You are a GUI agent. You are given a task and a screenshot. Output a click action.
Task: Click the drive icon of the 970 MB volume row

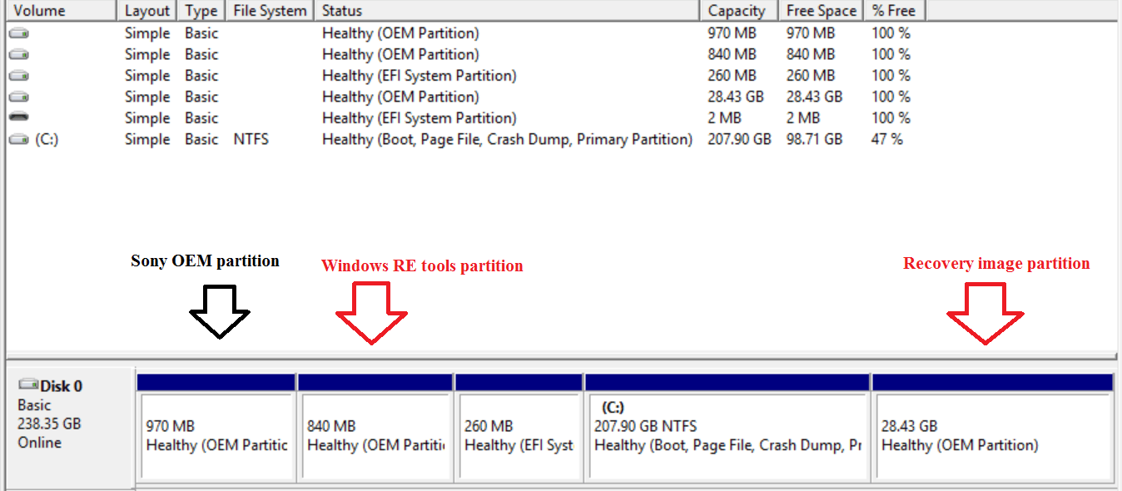[18, 34]
